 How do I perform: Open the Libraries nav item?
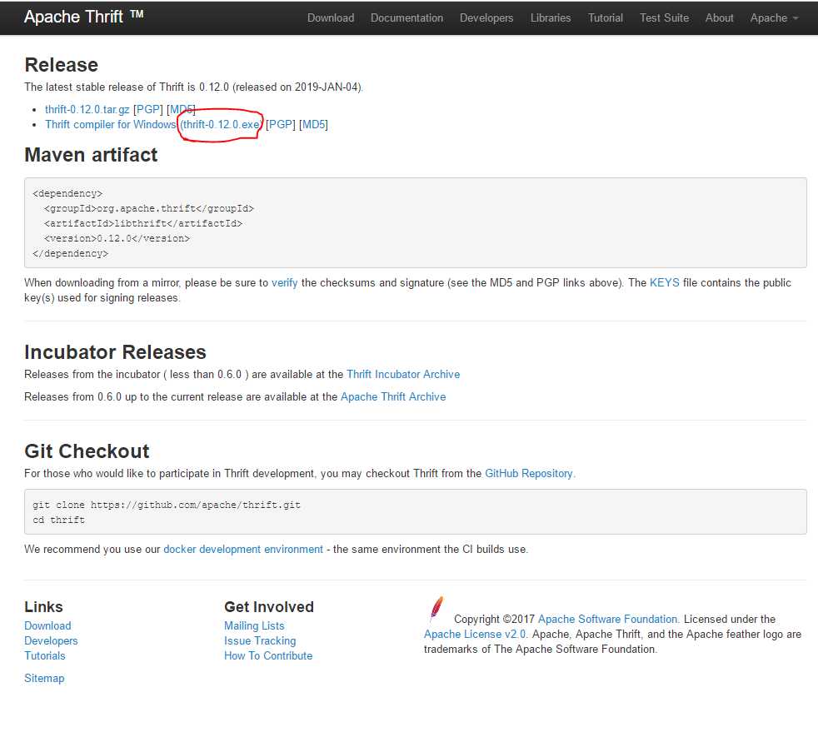(x=551, y=18)
